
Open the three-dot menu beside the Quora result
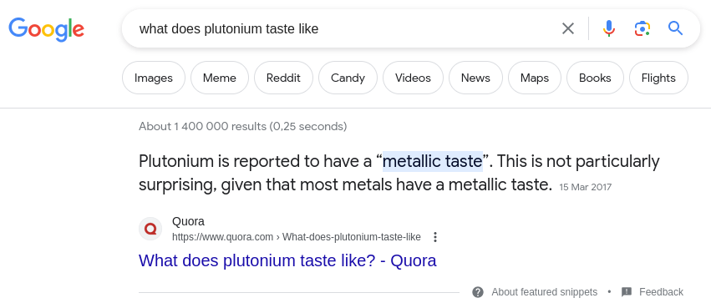click(434, 237)
